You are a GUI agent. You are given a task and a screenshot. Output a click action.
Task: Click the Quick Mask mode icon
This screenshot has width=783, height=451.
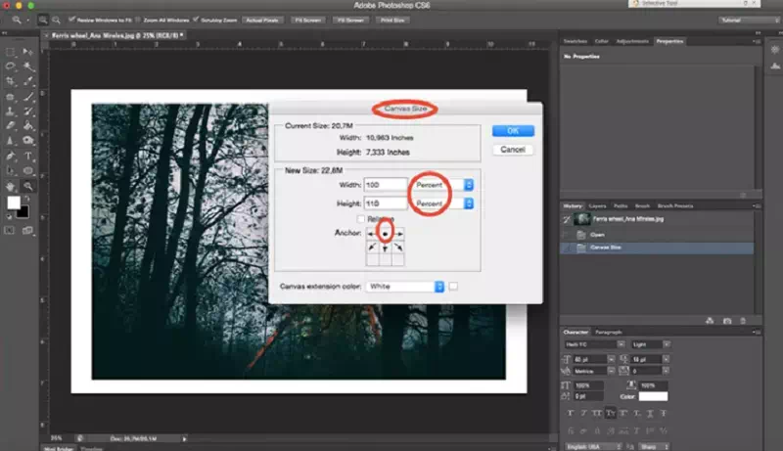10,230
